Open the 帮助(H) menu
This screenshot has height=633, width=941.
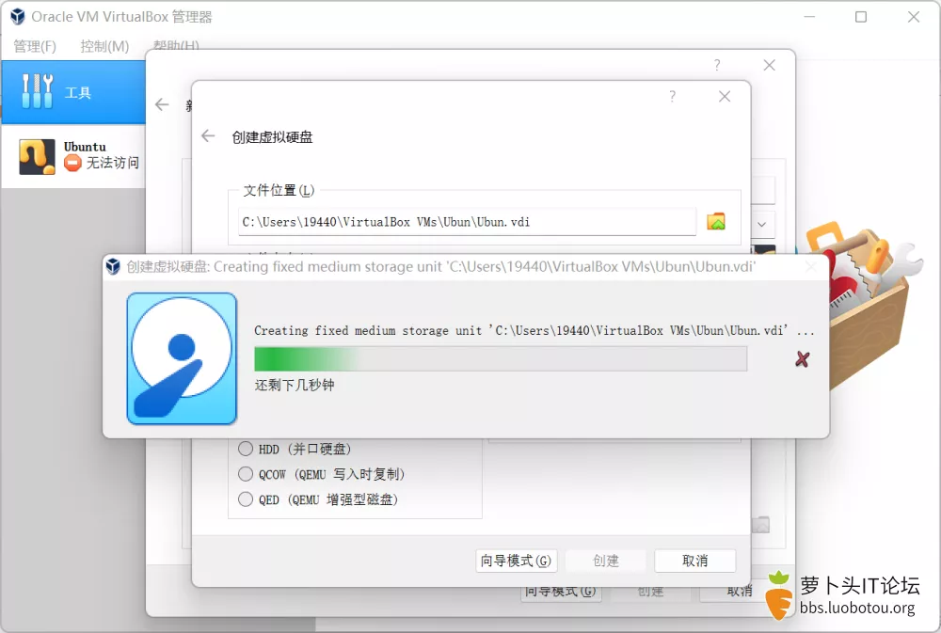coord(176,45)
